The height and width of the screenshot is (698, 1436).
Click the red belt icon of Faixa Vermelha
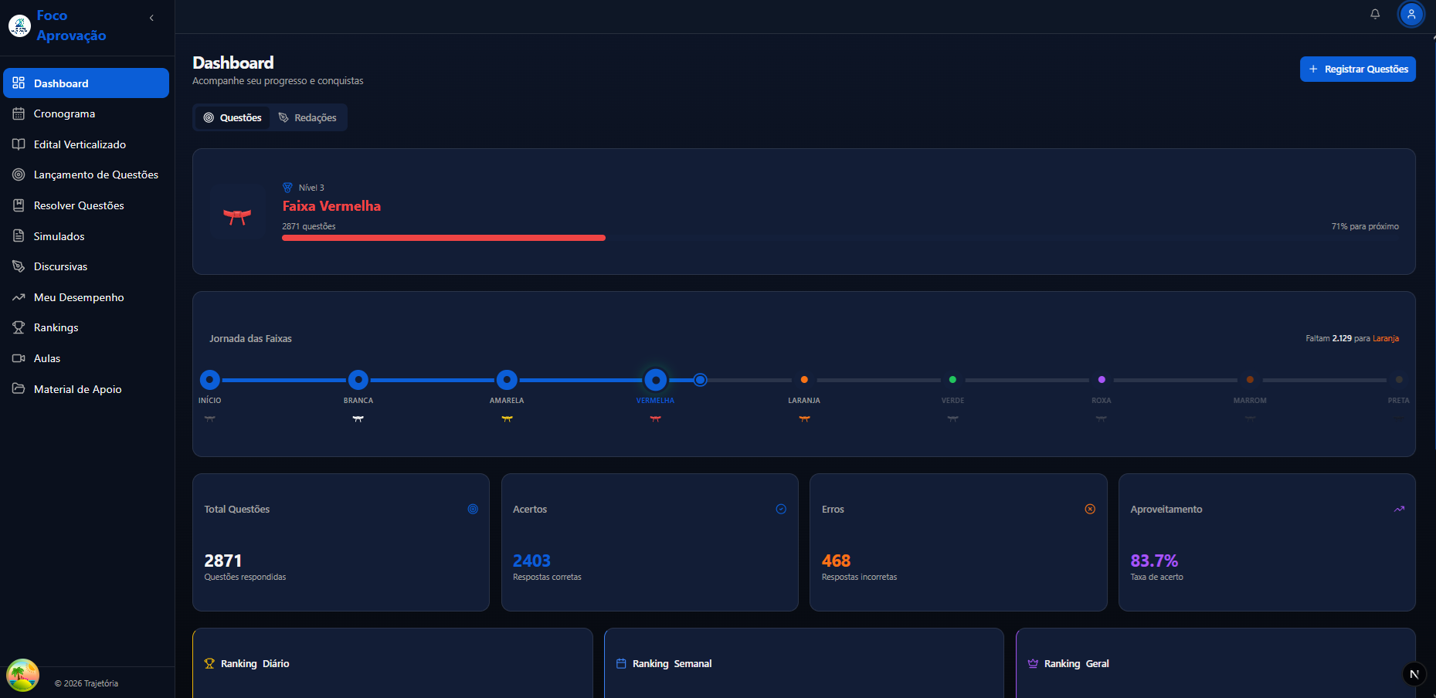pos(237,216)
